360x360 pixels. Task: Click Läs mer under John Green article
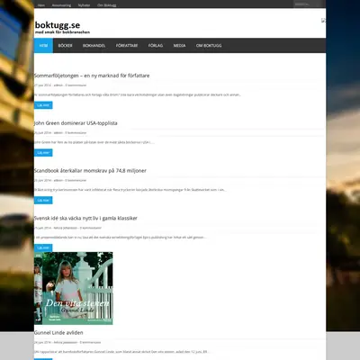pos(43,153)
